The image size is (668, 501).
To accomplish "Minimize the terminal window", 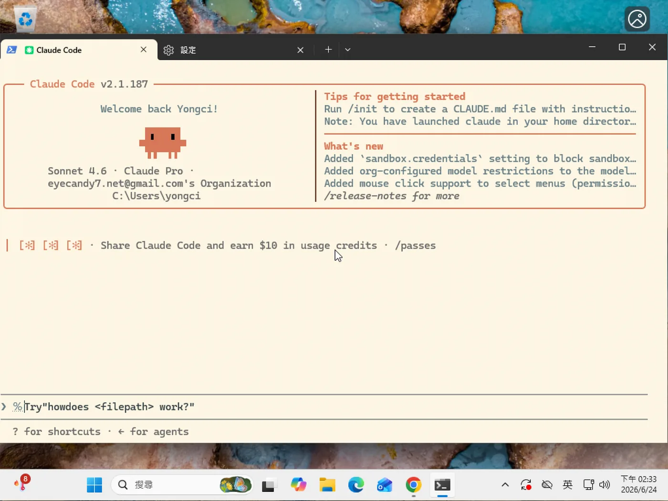I will pos(592,47).
